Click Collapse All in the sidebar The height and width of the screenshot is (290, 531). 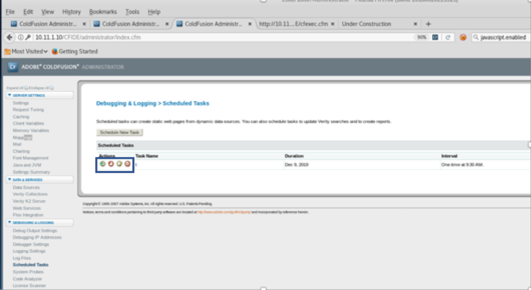click(x=41, y=88)
